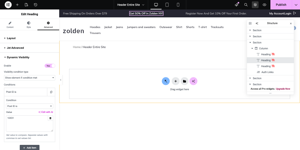The image size is (300, 150).
Task: Close the Structure panel
Action: [291, 24]
